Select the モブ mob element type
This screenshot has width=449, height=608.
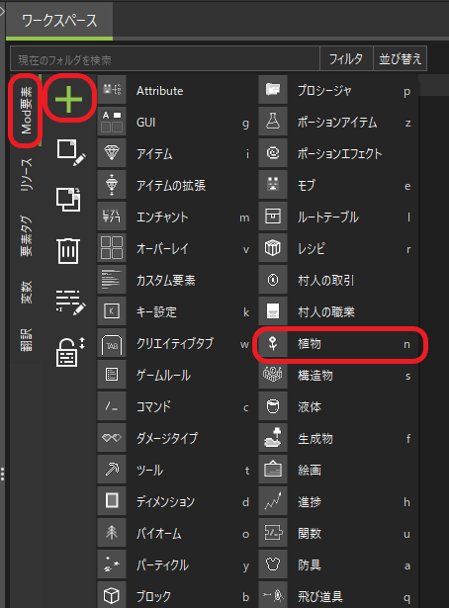click(x=338, y=185)
